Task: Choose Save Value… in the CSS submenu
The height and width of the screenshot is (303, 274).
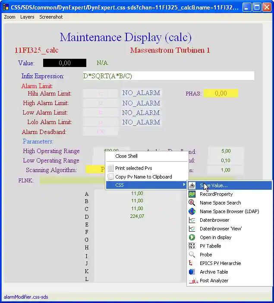Action: tap(230, 185)
